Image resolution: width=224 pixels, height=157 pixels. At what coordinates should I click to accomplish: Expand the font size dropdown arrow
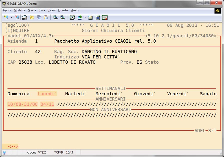coord(85,18)
